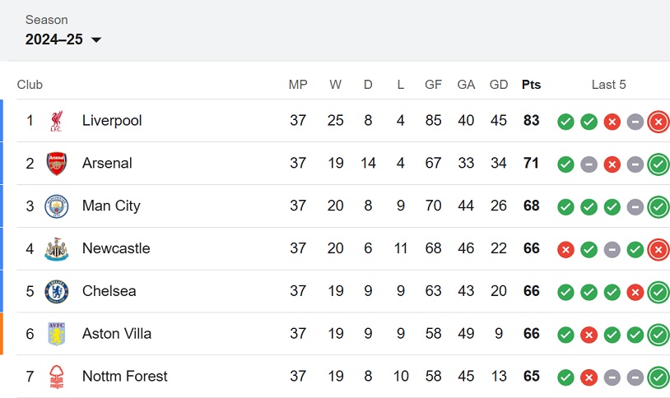Open the Liverpool team link
The width and height of the screenshot is (670, 398).
(112, 120)
